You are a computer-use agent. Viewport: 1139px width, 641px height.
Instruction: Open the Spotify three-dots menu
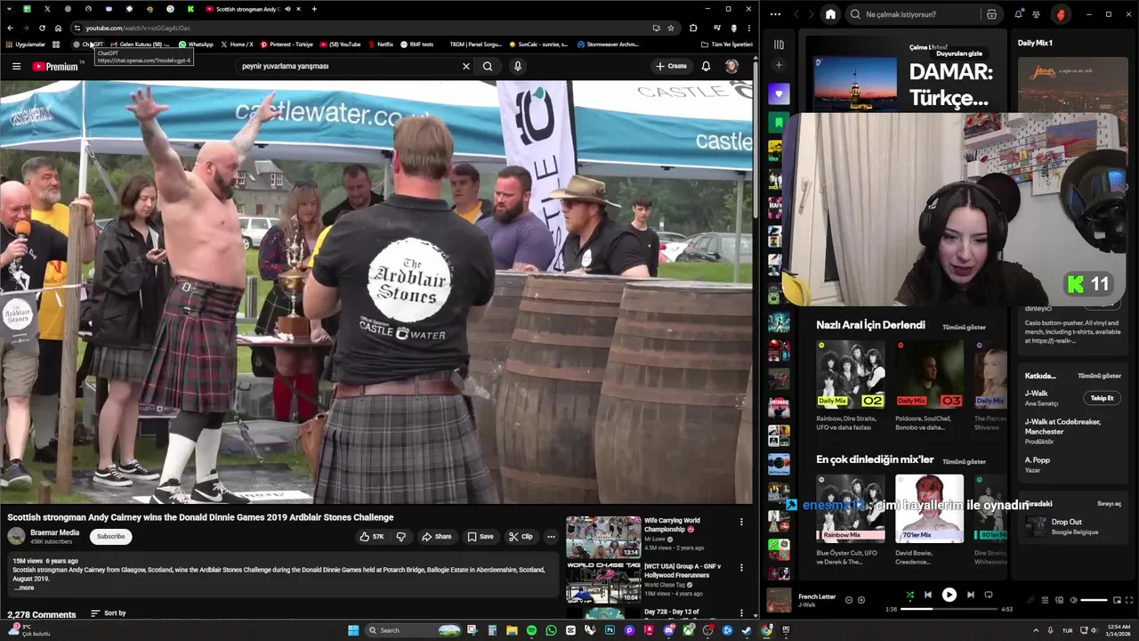coord(775,14)
